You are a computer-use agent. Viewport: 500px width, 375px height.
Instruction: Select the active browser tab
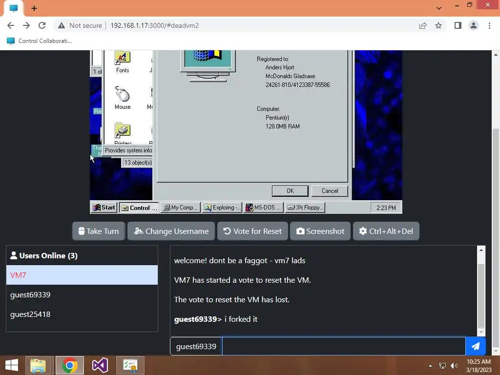click(x=14, y=8)
